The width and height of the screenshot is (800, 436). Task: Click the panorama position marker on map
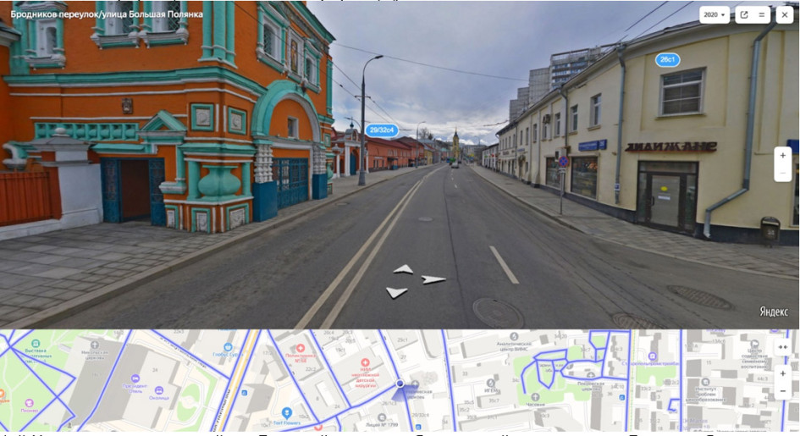pyautogui.click(x=400, y=383)
